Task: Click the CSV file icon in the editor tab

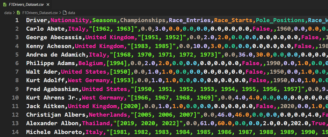Action: coord(5,5)
